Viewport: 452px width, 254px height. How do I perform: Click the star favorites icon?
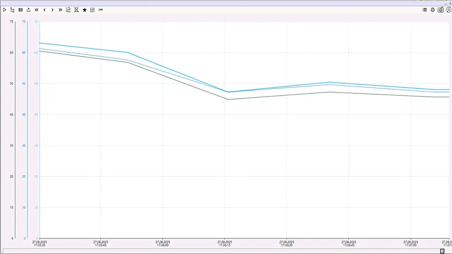(85, 9)
